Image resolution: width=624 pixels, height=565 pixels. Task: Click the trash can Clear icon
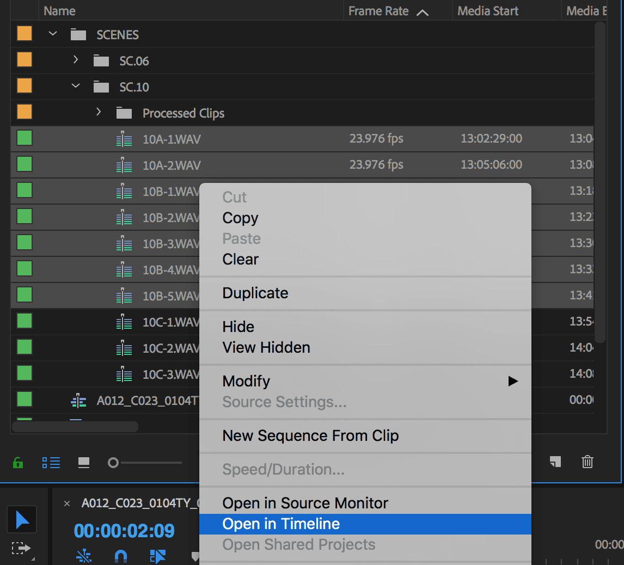pos(588,462)
